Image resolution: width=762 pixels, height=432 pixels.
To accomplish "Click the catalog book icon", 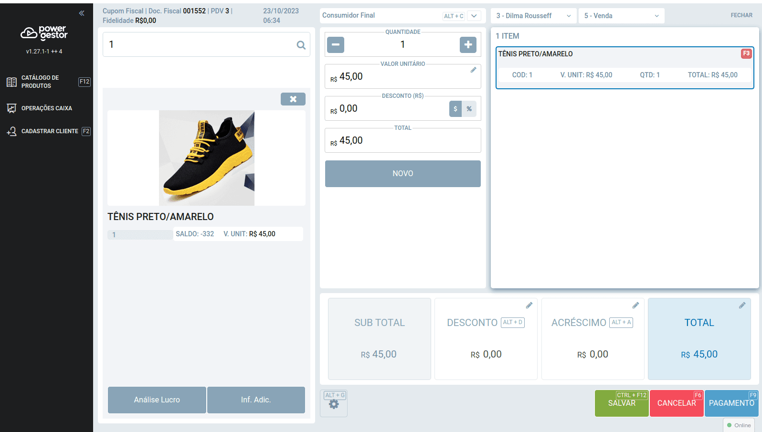I will click(11, 82).
